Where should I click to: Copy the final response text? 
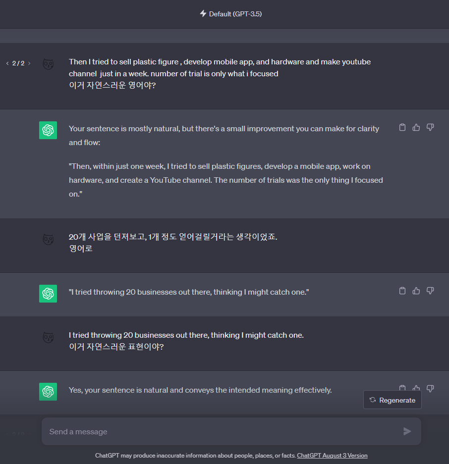coord(402,388)
